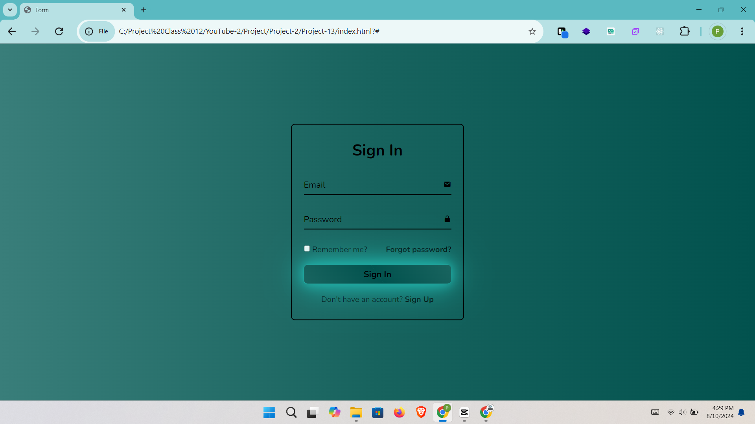Open Firefox from the taskbar
755x424 pixels.
click(399, 413)
